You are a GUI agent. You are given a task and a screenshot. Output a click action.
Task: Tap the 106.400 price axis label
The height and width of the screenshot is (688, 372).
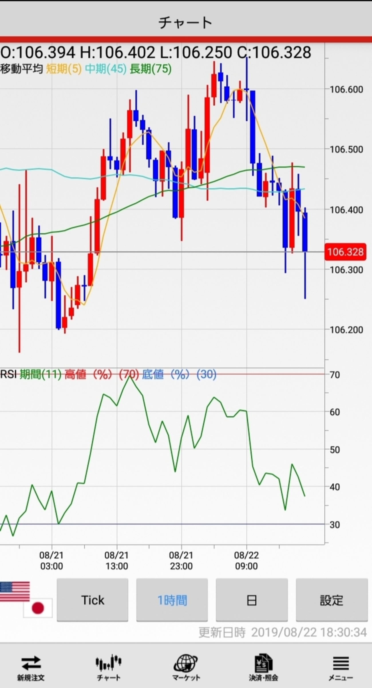tap(346, 210)
